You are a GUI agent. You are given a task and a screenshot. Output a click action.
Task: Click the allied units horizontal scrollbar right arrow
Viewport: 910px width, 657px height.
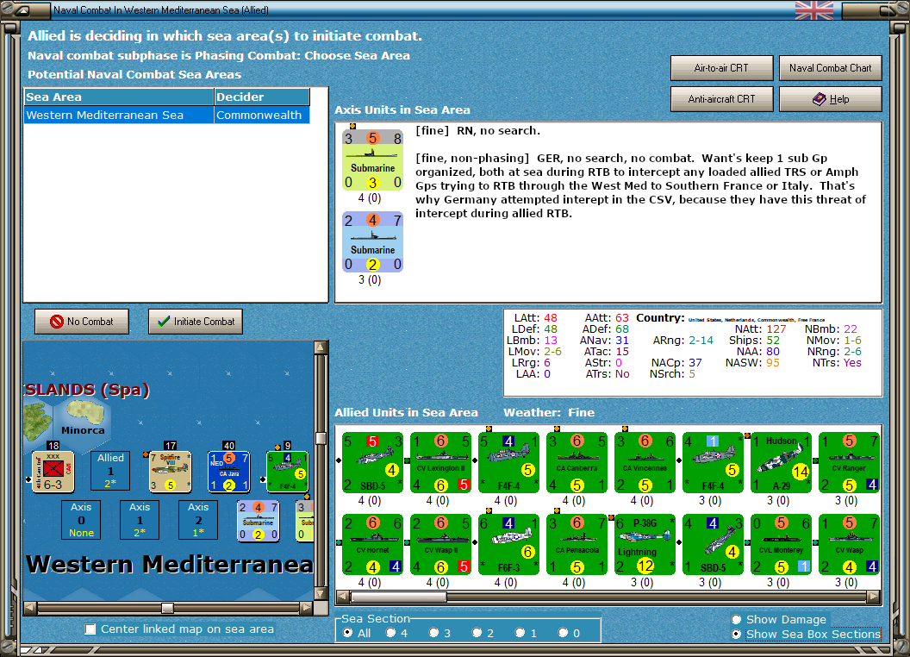tap(874, 597)
